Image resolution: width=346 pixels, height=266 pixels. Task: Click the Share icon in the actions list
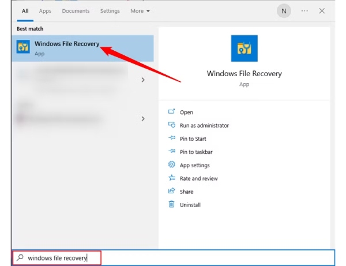point(171,192)
